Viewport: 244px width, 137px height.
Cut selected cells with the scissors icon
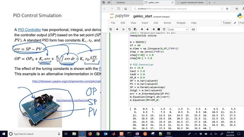tap(124, 29)
